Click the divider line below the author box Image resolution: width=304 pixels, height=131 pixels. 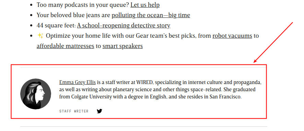click(143, 127)
